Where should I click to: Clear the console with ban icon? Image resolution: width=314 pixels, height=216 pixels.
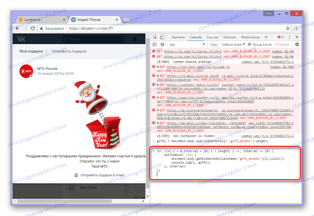point(163,44)
